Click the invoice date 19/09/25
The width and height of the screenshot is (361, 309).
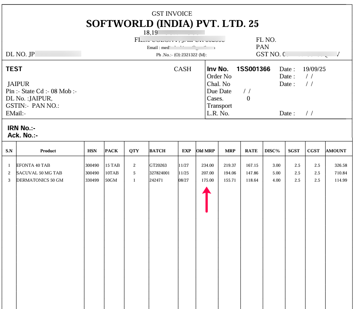tap(314, 69)
